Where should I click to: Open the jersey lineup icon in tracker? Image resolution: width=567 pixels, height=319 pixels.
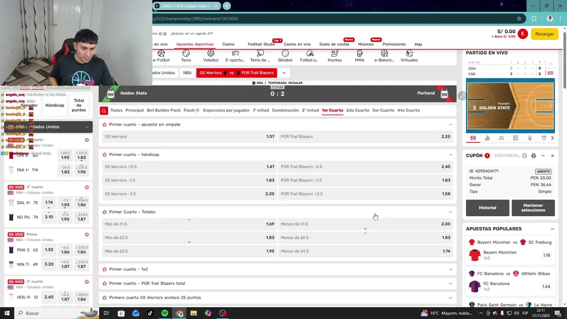point(544,138)
